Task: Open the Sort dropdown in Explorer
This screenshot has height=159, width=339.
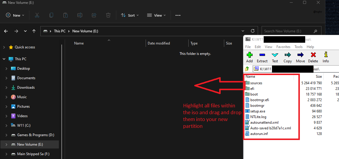Action: point(130,15)
